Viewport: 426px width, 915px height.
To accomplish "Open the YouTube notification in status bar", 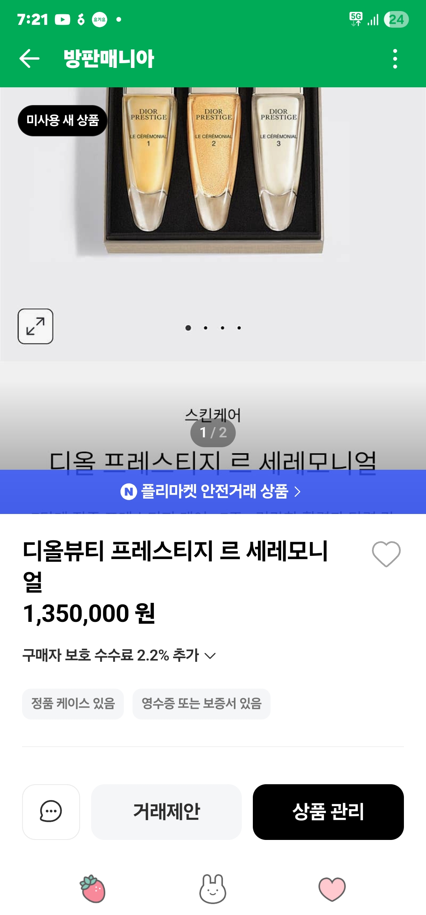I will click(62, 19).
